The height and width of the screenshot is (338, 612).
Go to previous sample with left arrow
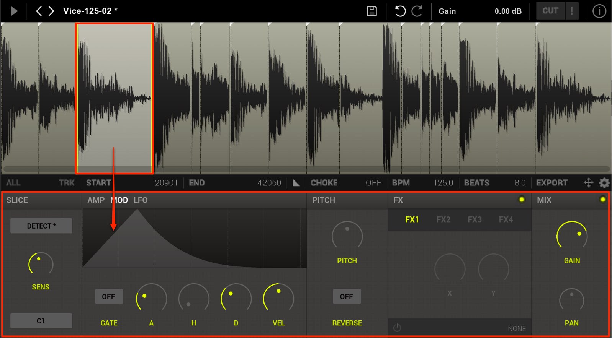click(39, 11)
